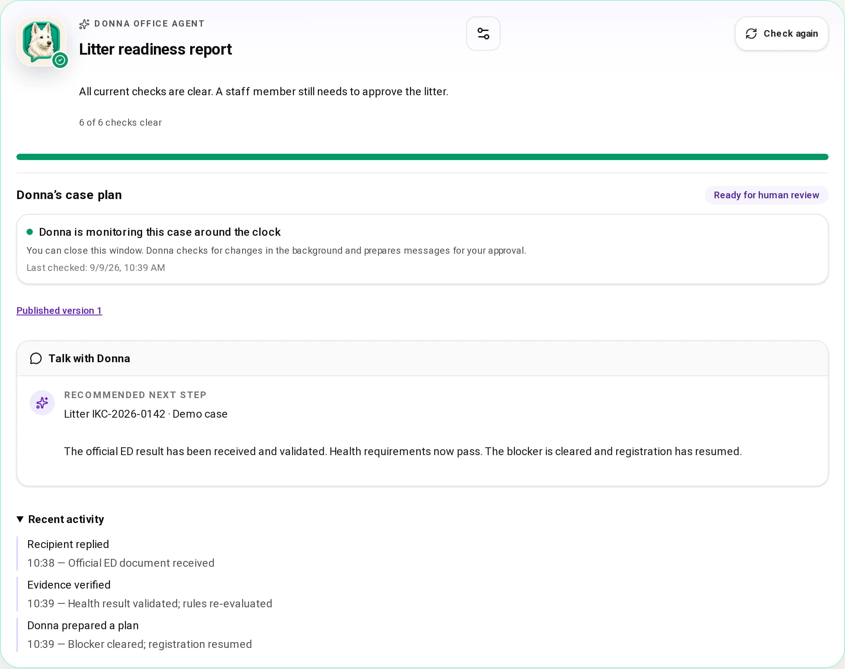Click the green checks progress bar
845x669 pixels.
[x=422, y=157]
